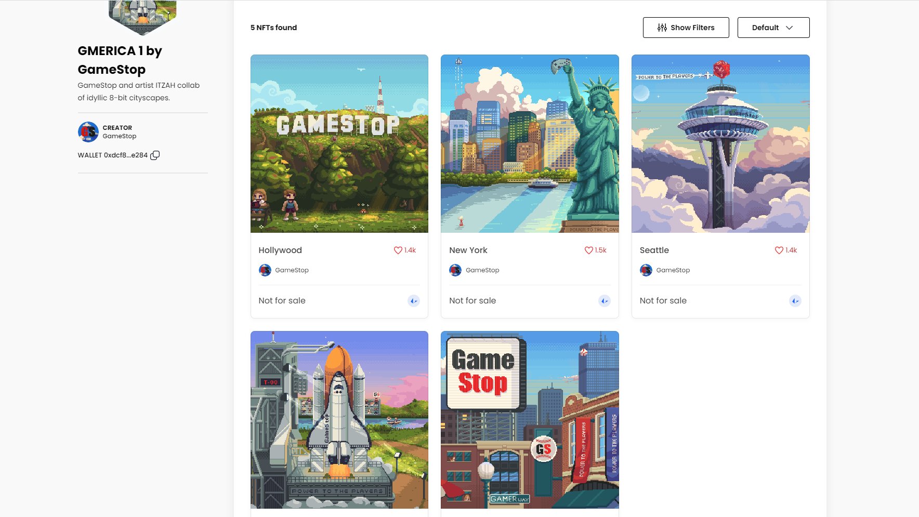The width and height of the screenshot is (919, 517).
Task: Expand the Default sort dropdown
Action: (773, 28)
